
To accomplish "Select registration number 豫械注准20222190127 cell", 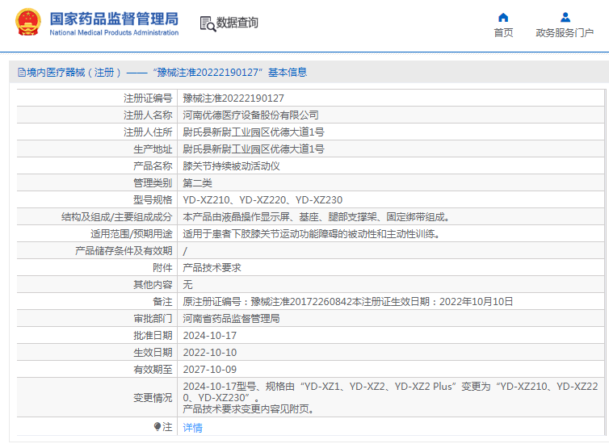I will pyautogui.click(x=233, y=98).
